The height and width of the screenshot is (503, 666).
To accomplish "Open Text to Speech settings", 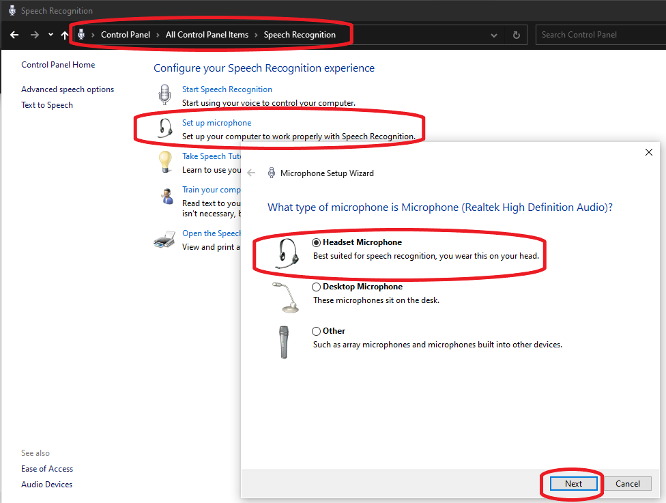I will pos(47,105).
